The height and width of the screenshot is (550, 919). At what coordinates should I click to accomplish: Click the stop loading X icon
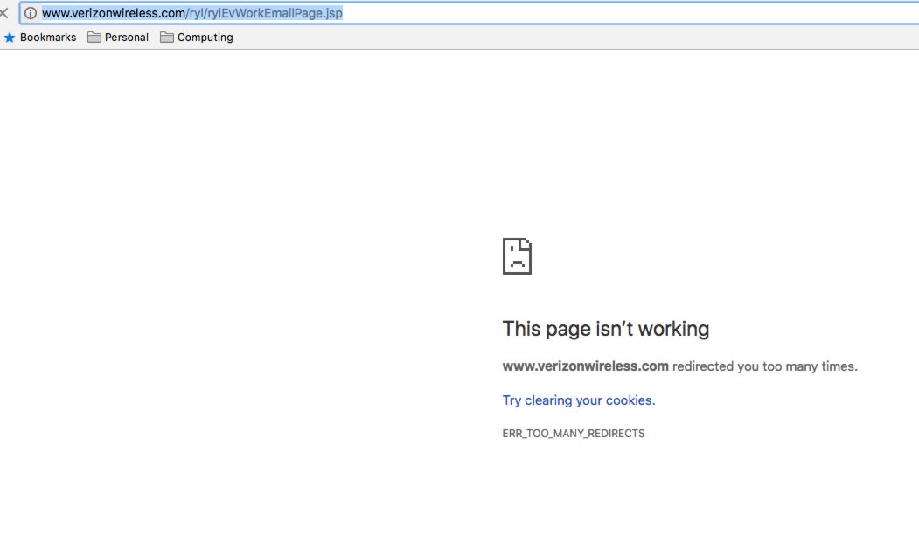3,13
